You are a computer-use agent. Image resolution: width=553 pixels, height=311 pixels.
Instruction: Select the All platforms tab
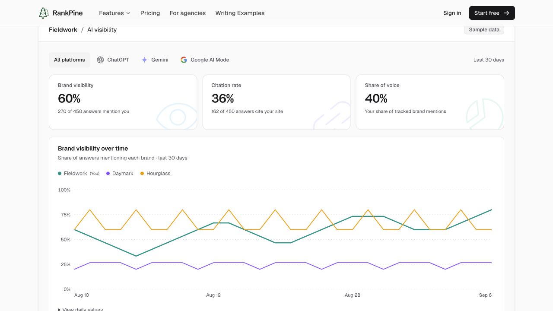click(x=70, y=60)
